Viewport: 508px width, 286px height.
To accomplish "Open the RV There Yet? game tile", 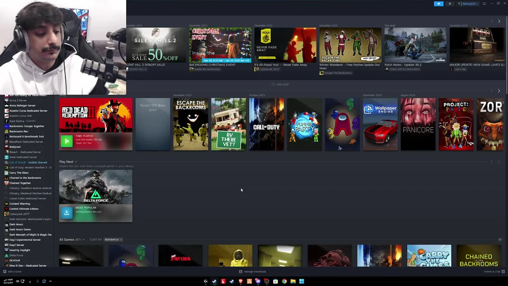I will pyautogui.click(x=229, y=124).
